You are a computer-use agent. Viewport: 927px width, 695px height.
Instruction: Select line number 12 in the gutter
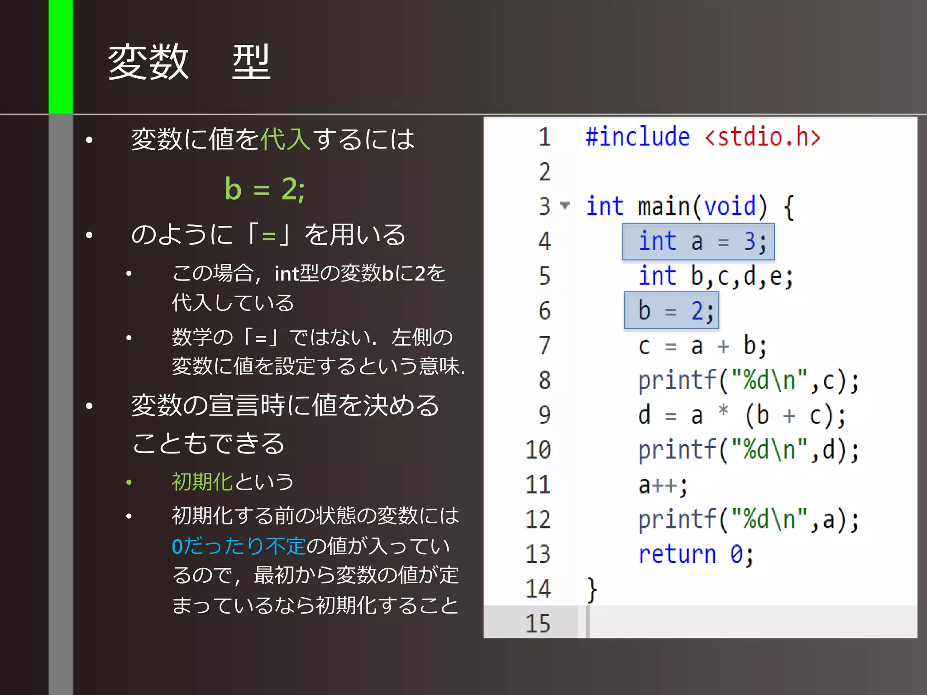[538, 519]
